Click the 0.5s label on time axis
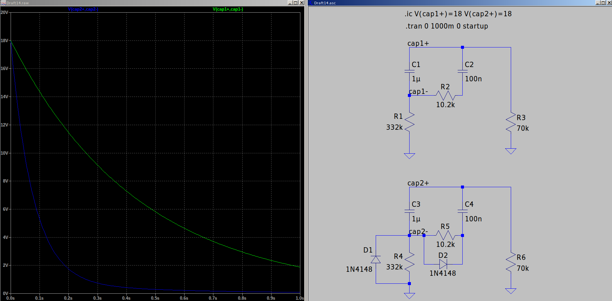 point(155,298)
